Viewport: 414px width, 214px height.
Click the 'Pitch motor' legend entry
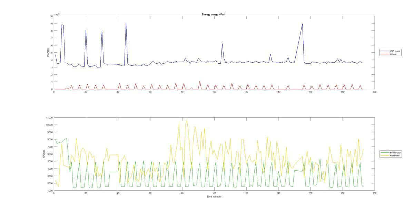(395, 152)
